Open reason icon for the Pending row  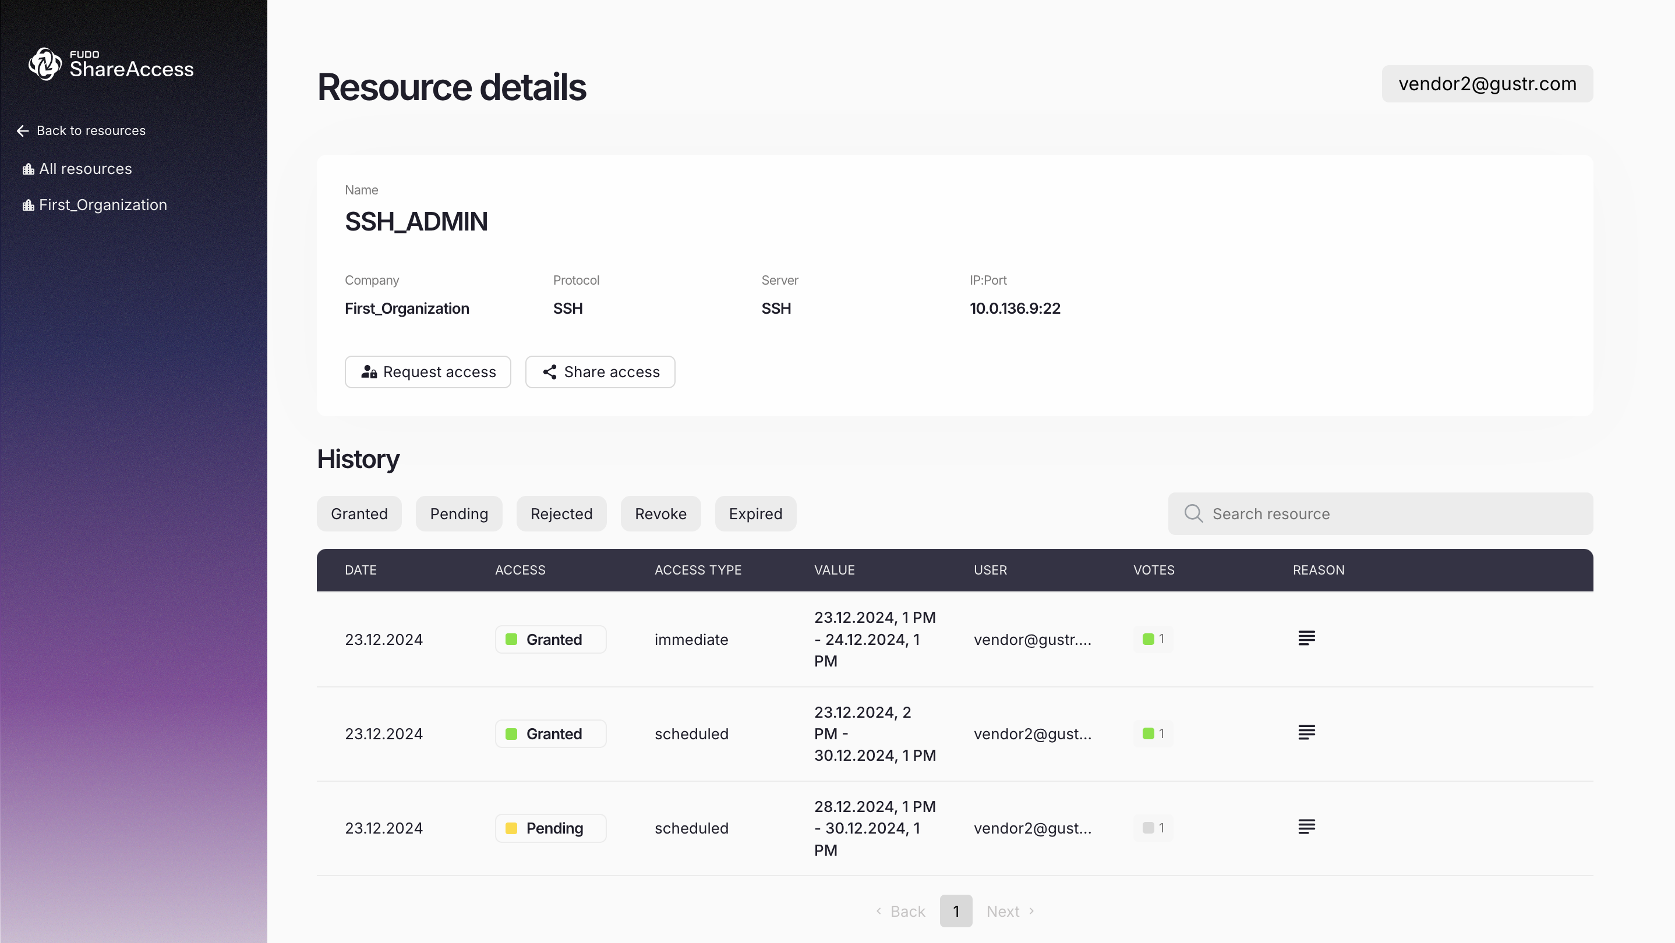(1306, 827)
